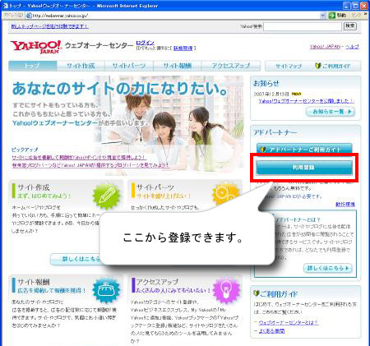Click the second ピックアップ link
This screenshot has width=370, height=346.
tap(90, 165)
